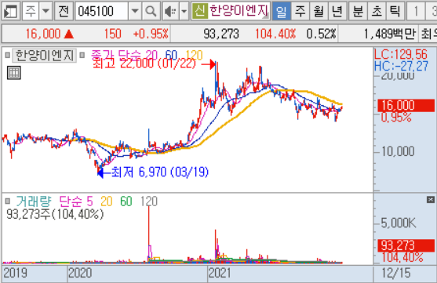Image resolution: width=437 pixels, height=283 pixels.
Task: Toggle the square marker before 한양이엔지 label
Action: (8, 55)
